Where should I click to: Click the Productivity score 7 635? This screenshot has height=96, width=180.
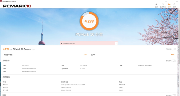tap(172, 55)
